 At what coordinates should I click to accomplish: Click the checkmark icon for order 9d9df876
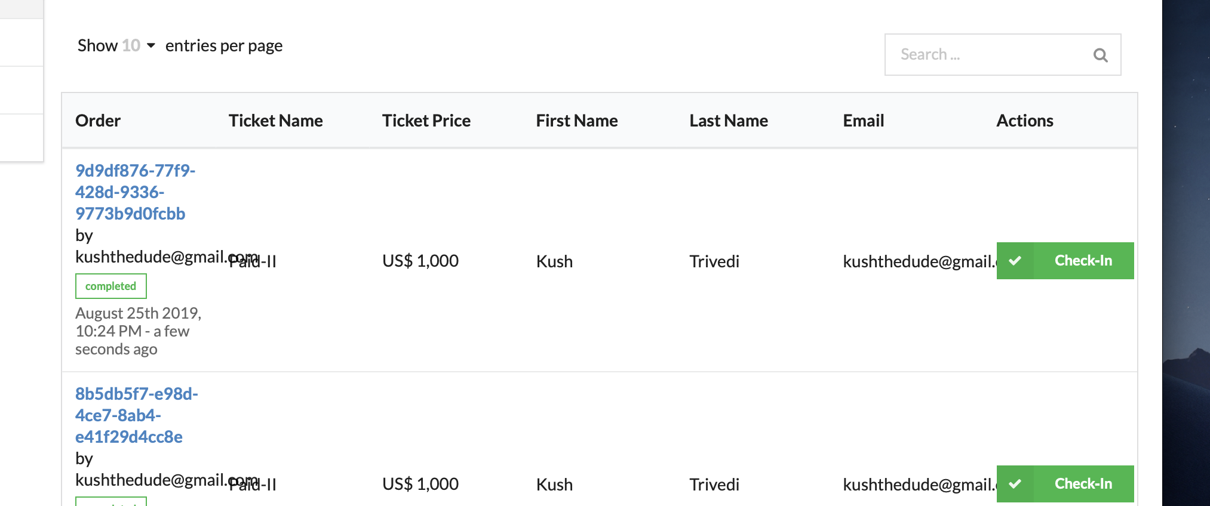coord(1015,261)
